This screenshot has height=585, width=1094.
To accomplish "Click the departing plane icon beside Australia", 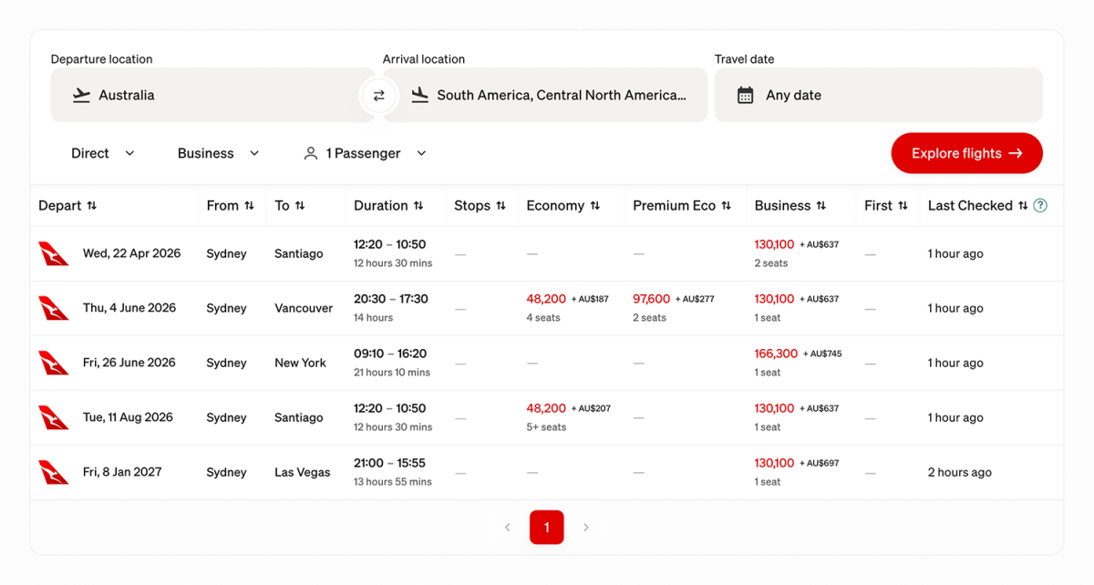I will click(x=81, y=96).
